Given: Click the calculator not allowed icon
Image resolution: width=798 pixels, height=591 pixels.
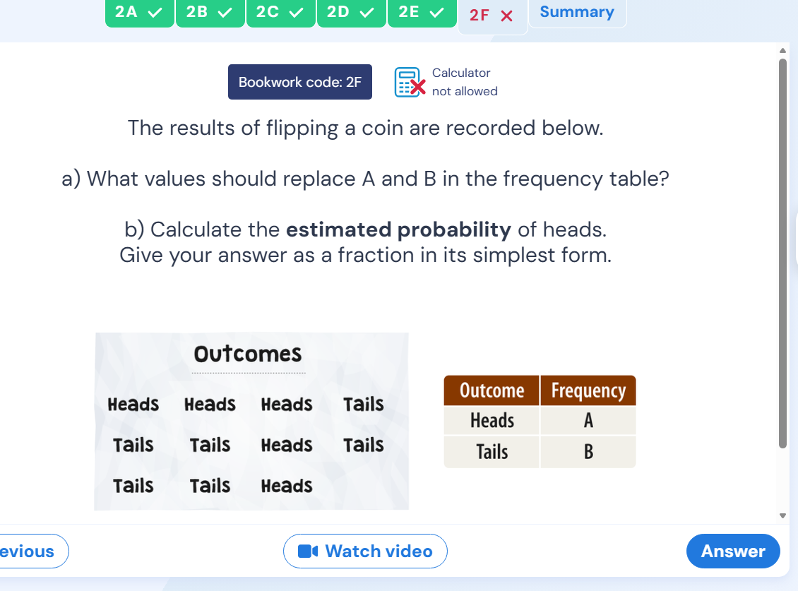Looking at the screenshot, I should [x=408, y=81].
